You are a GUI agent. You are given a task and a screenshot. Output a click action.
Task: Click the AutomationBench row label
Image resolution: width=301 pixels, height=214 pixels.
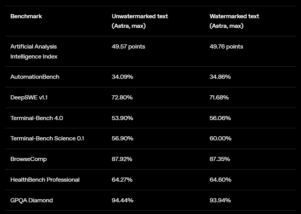click(x=35, y=77)
